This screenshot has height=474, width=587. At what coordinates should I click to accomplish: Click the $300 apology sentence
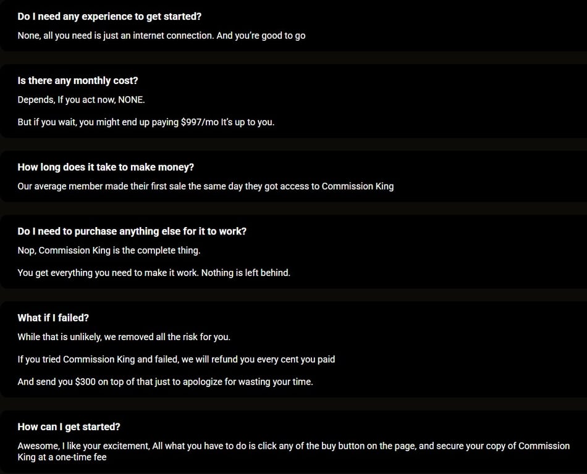click(x=165, y=381)
